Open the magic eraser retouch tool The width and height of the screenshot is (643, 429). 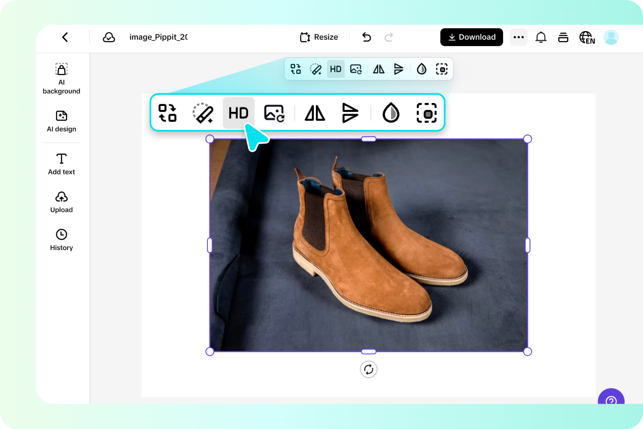(x=204, y=113)
